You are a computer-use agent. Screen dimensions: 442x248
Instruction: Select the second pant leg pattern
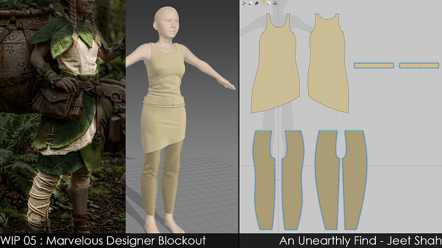293,180
